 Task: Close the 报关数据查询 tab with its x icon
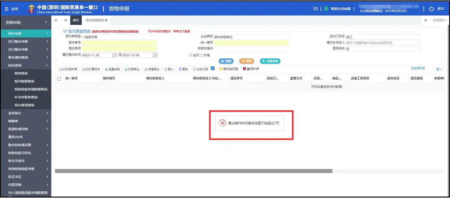(106, 20)
